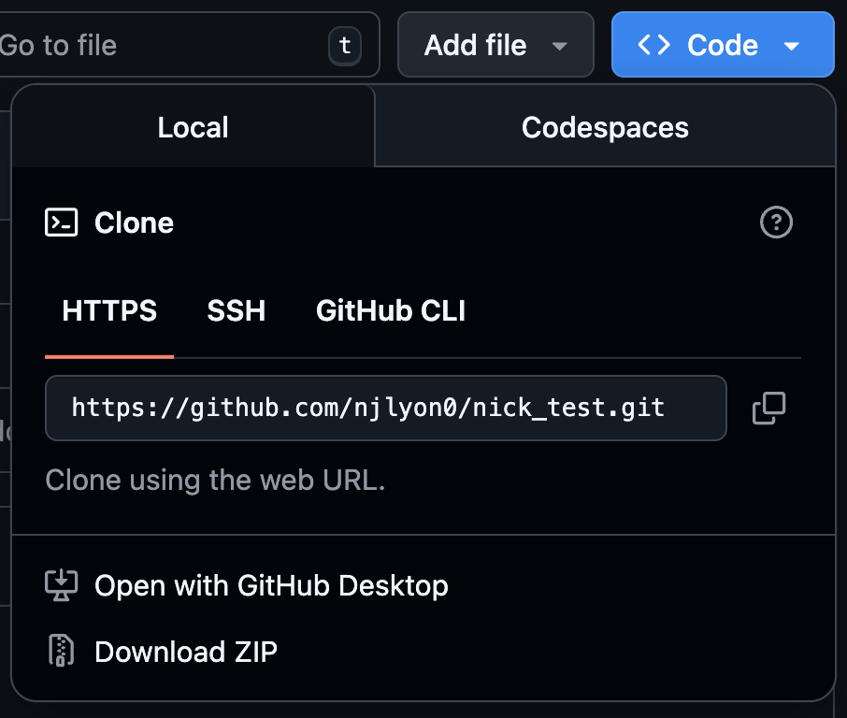Click the Clone heading text
847x718 pixels.
pyautogui.click(x=134, y=223)
